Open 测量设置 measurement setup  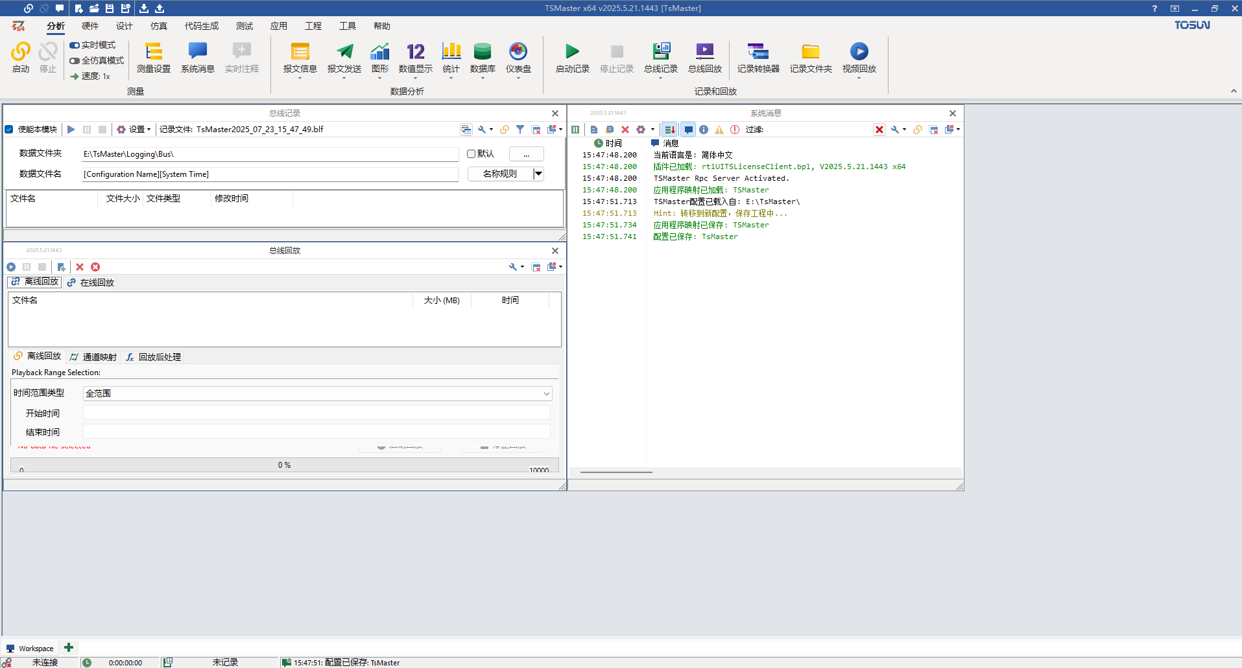click(x=154, y=58)
